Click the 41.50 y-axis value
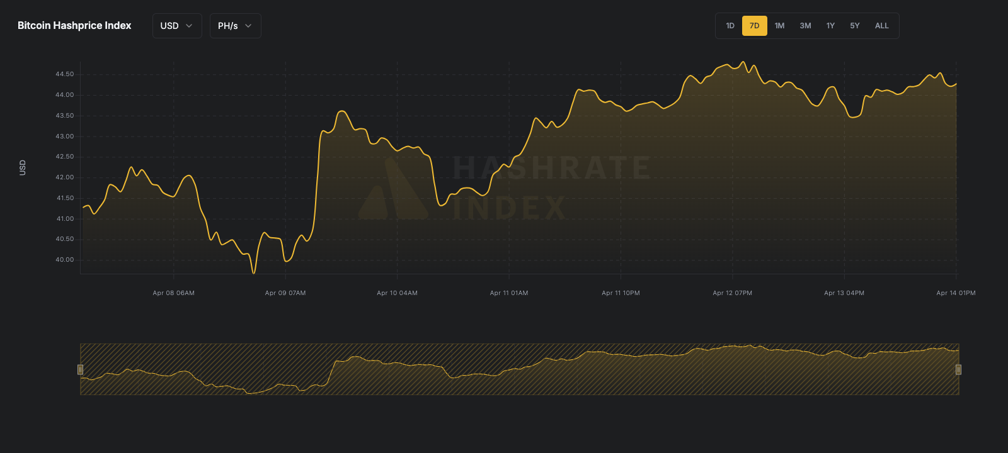Image resolution: width=1008 pixels, height=453 pixels. pos(65,198)
